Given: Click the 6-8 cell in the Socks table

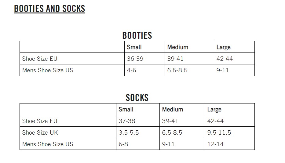Looking at the screenshot, I should 123,144.
